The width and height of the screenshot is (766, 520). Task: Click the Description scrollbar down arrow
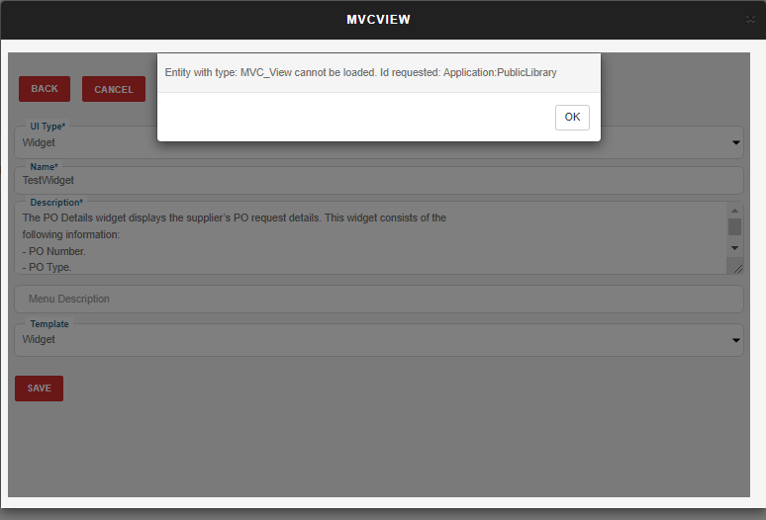734,248
